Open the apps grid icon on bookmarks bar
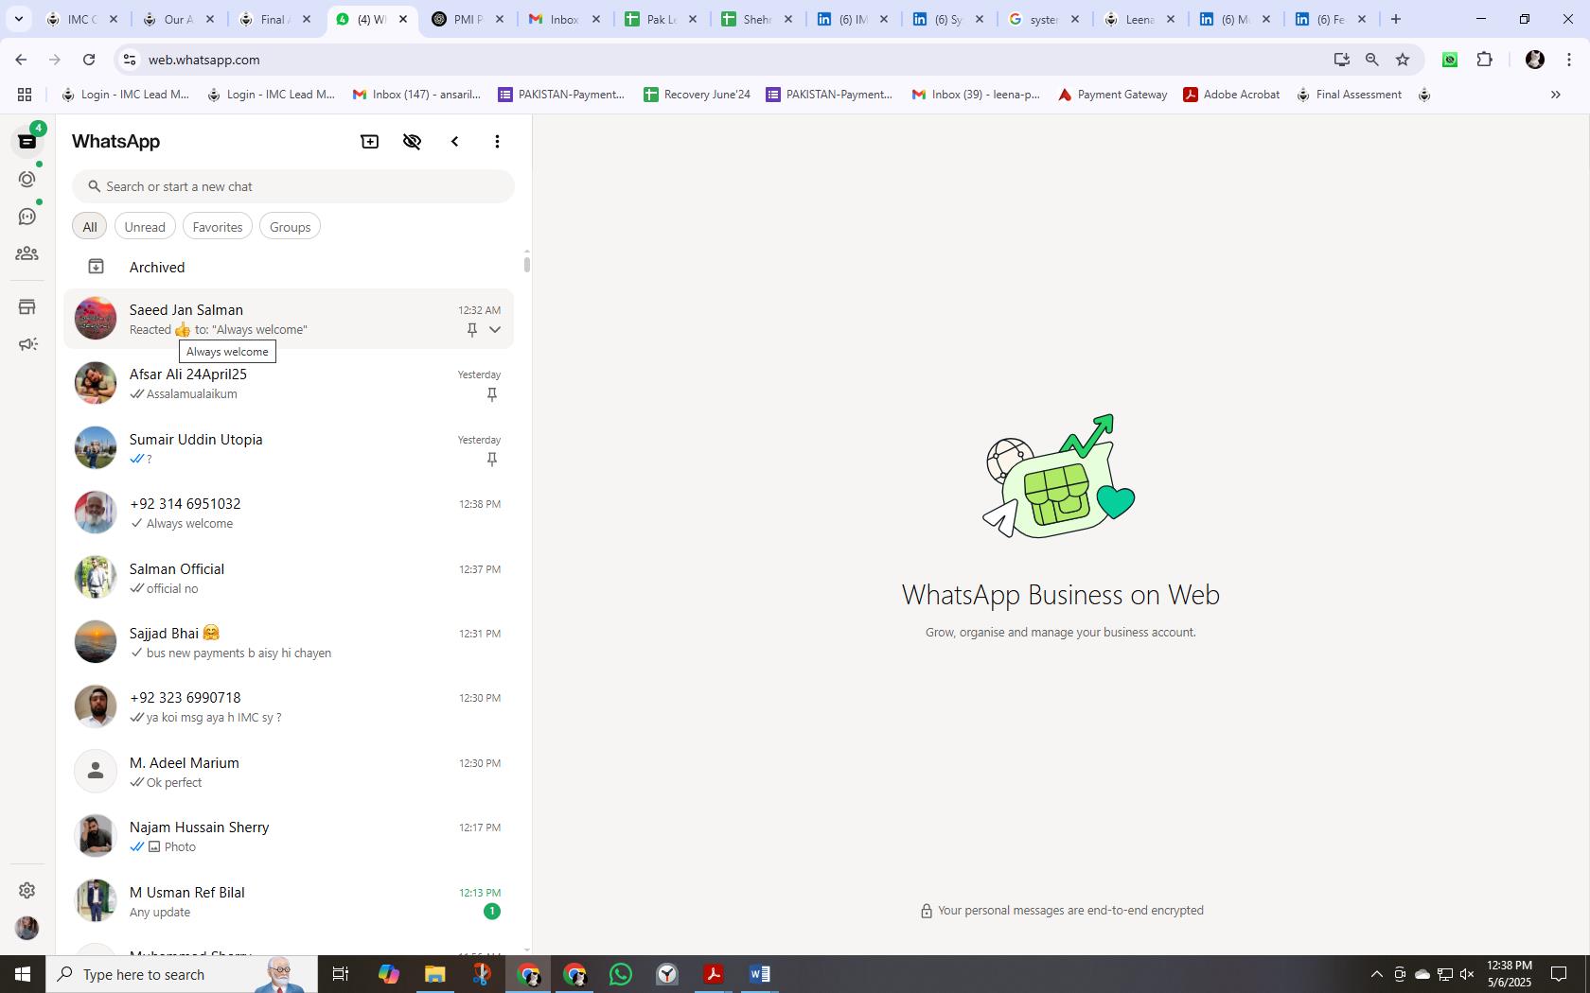Viewport: 1590px width, 993px height. (x=25, y=95)
